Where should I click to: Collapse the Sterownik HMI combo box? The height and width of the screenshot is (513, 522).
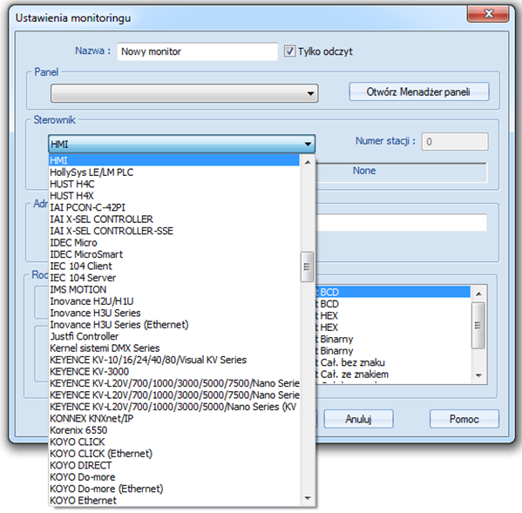pyautogui.click(x=181, y=144)
